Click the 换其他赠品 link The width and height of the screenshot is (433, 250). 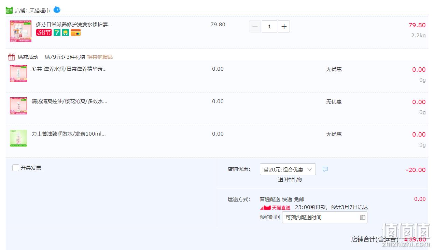click(x=100, y=57)
